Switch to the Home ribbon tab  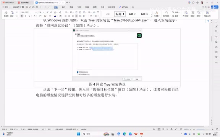pyautogui.click(x=56, y=7)
